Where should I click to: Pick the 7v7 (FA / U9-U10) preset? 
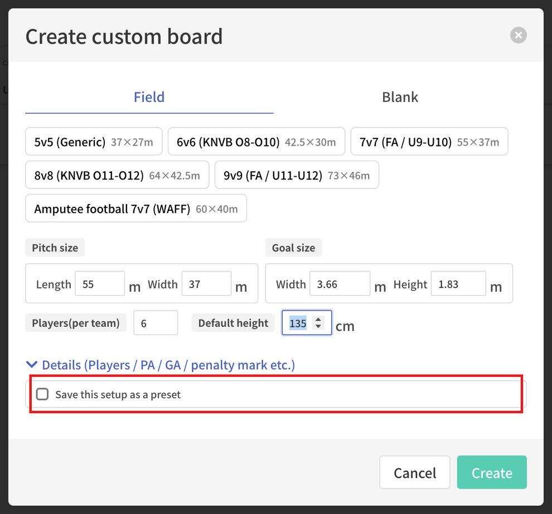pos(429,142)
